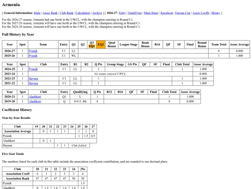Open the Money link
Screen dimensions: 252x189
(216, 13)
